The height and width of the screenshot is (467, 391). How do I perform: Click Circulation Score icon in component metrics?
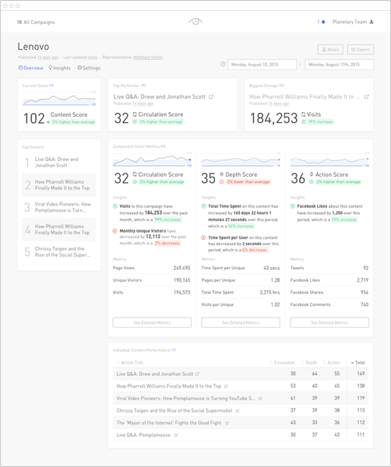pyautogui.click(x=135, y=174)
